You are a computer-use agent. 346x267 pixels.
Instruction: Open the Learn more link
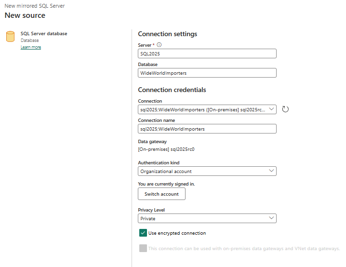point(31,48)
